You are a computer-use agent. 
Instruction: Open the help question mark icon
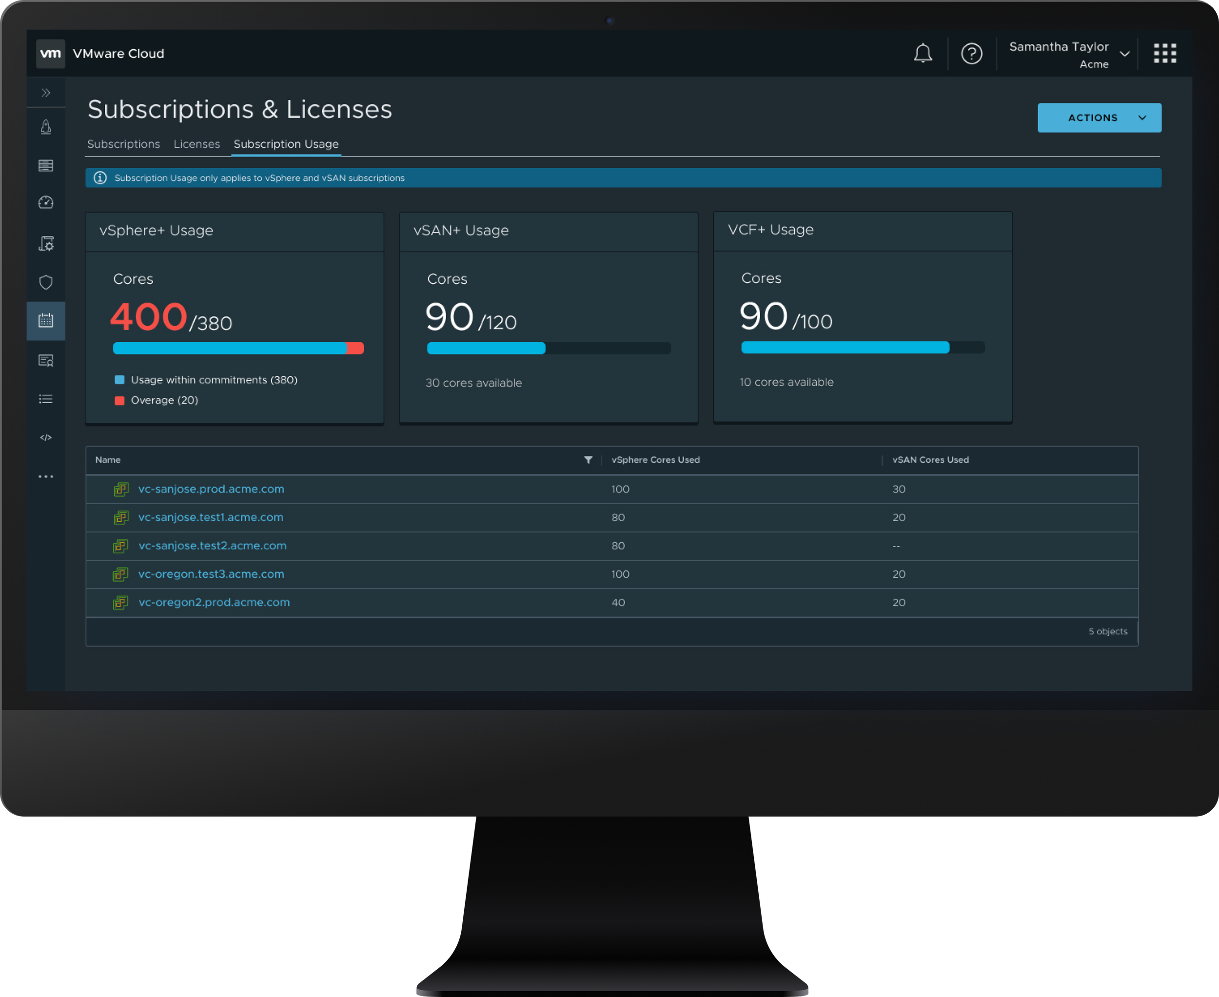(x=971, y=54)
